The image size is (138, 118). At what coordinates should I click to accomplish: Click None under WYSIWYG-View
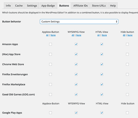(79, 35)
